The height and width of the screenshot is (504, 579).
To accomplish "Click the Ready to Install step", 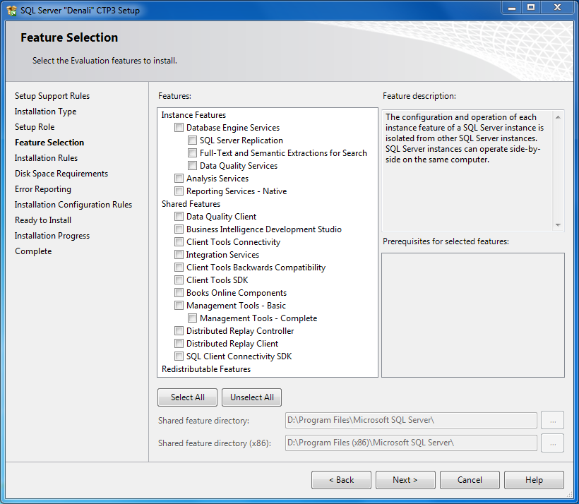I will 43,220.
